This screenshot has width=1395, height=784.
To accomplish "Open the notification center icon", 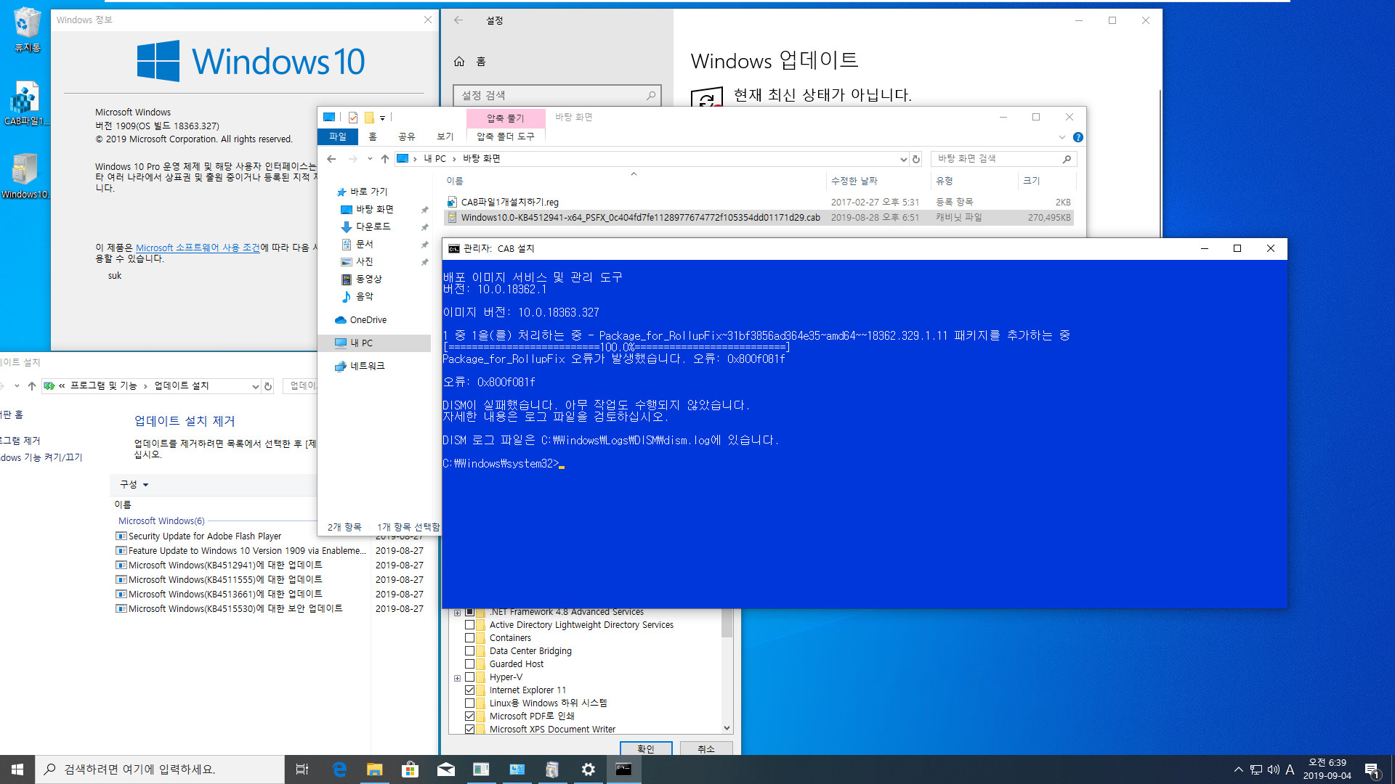I will 1372,770.
